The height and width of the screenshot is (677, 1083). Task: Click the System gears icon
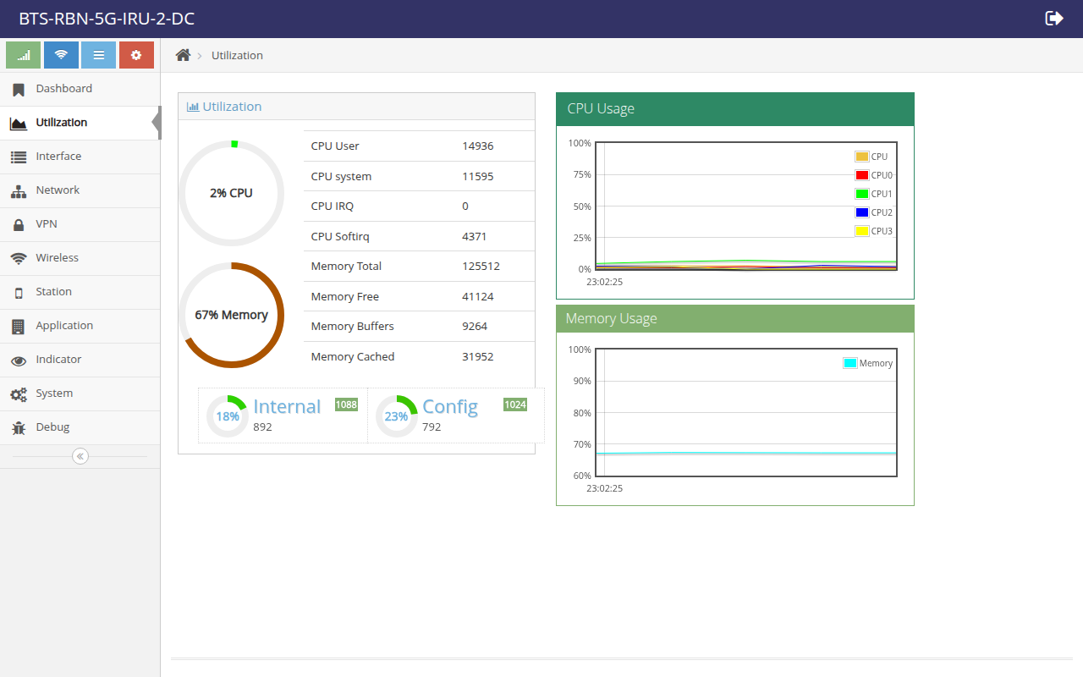point(19,394)
